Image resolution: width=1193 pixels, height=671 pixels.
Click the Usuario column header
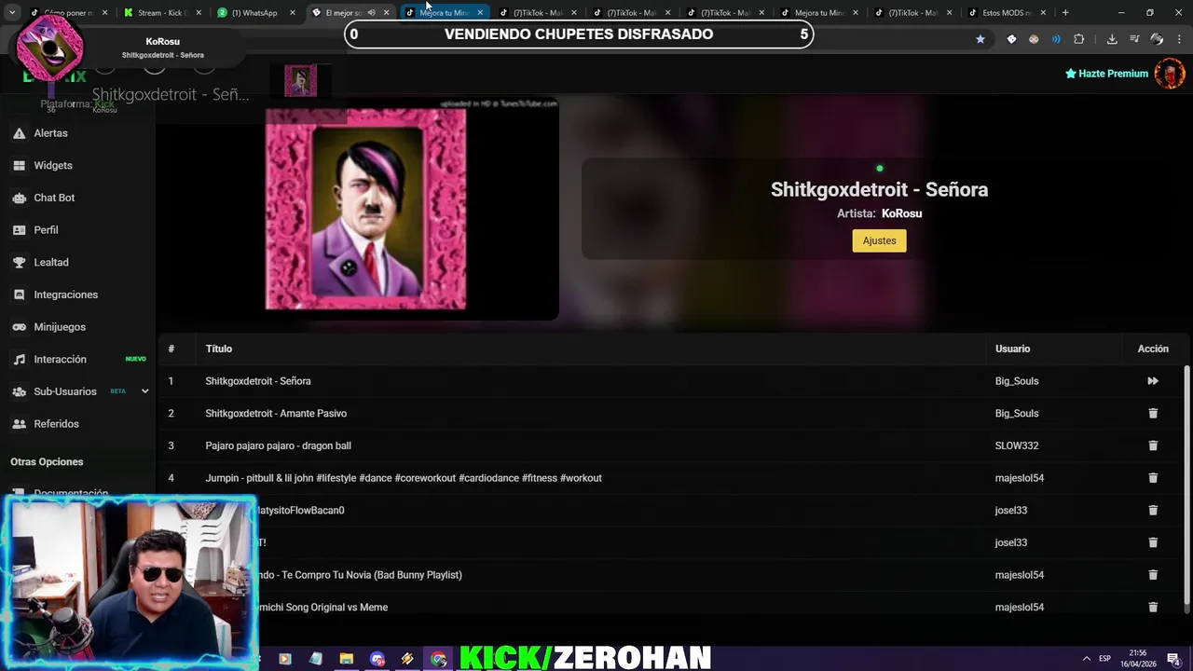pos(1012,349)
